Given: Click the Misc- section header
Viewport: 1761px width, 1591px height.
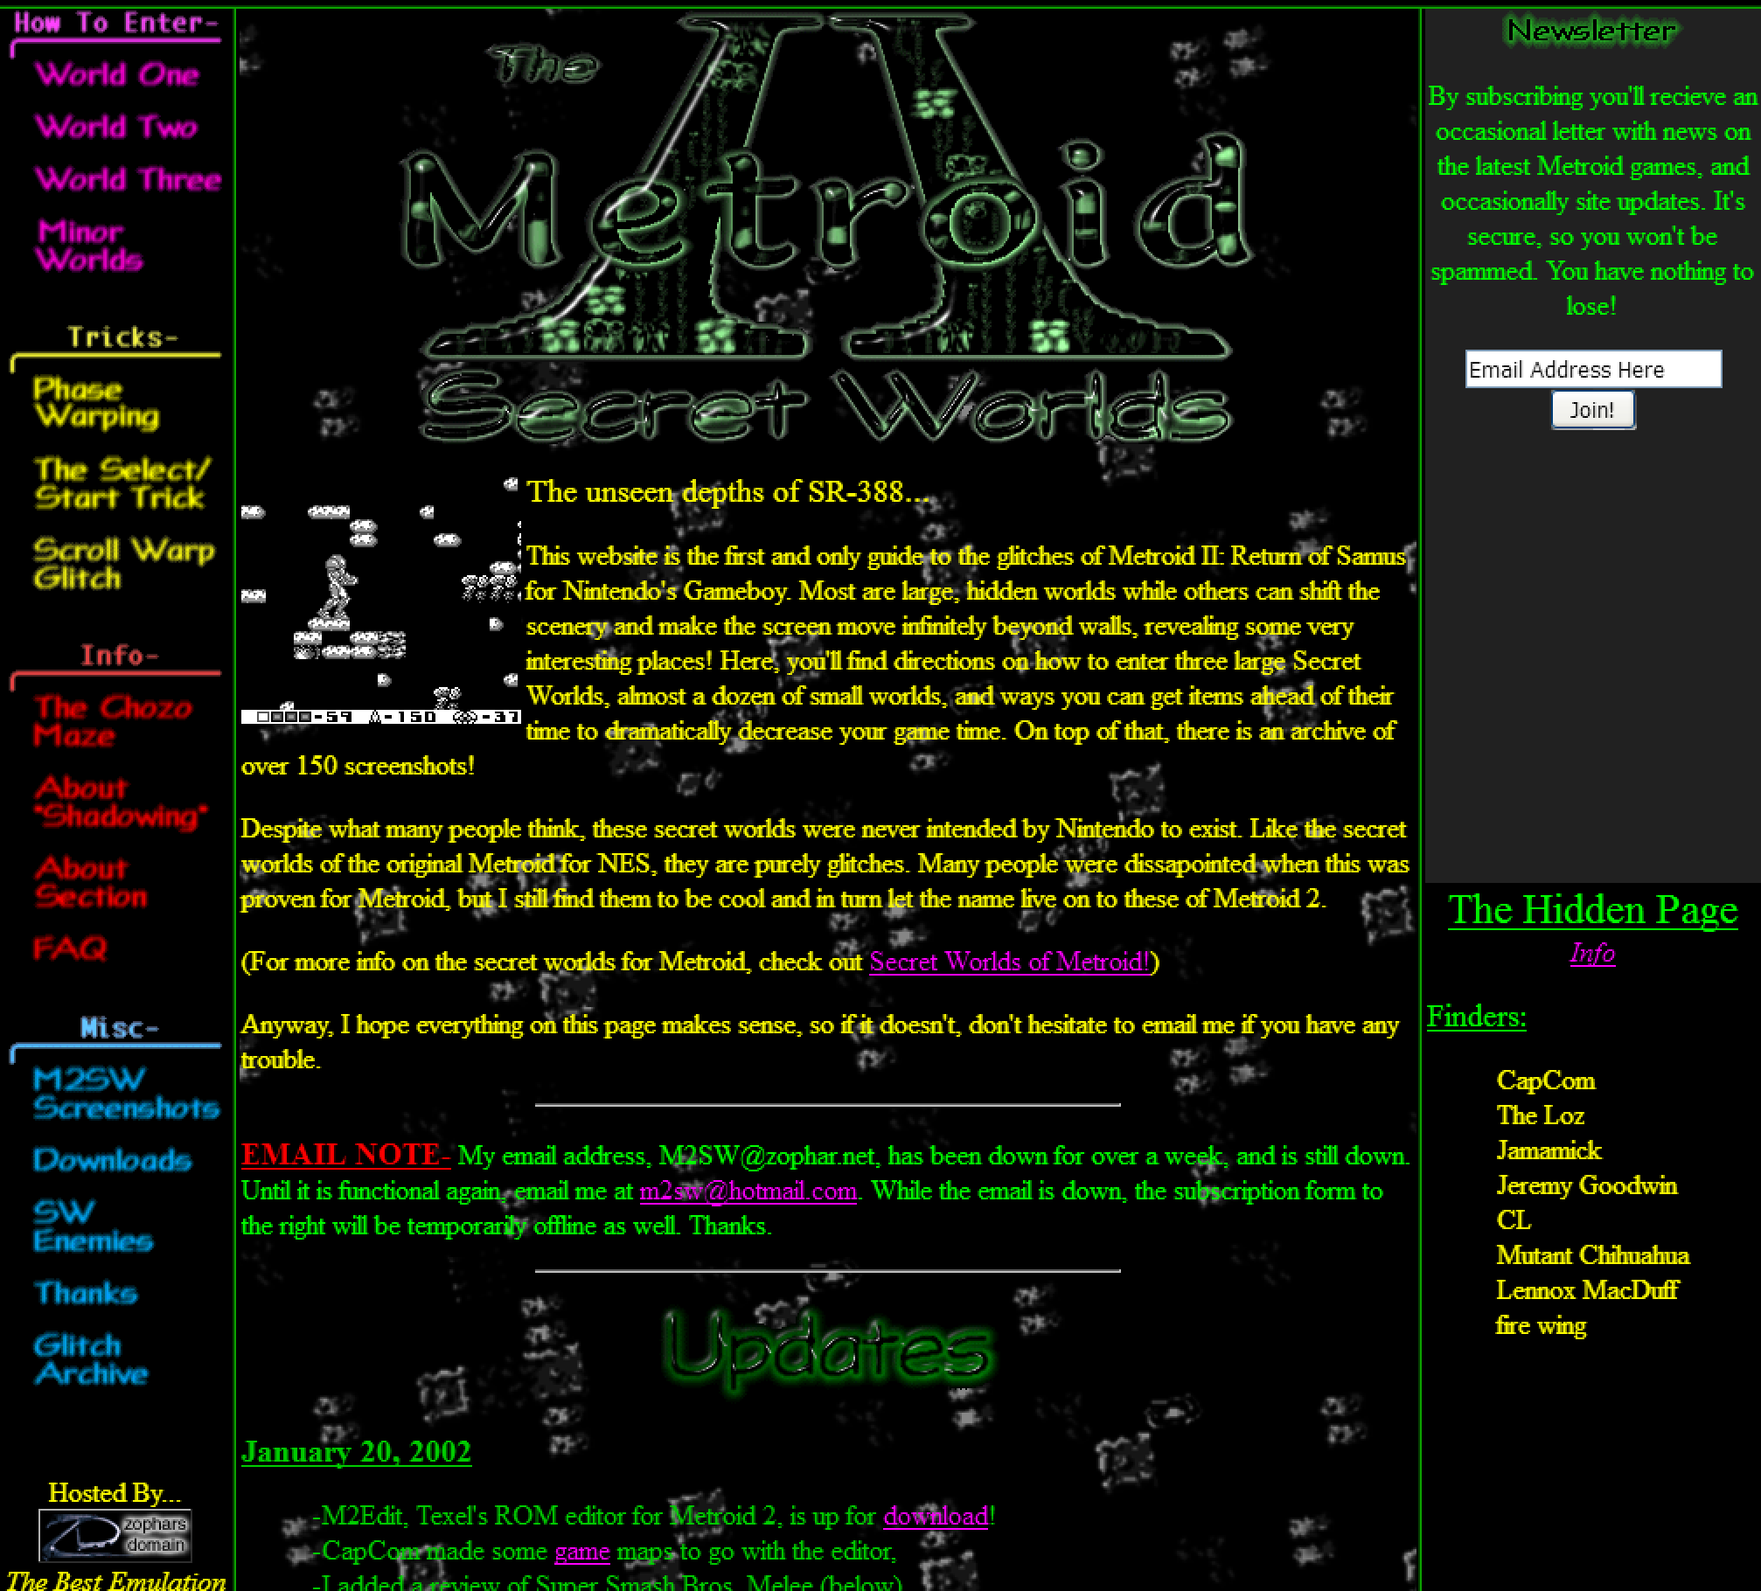Looking at the screenshot, I should pyautogui.click(x=120, y=1027).
